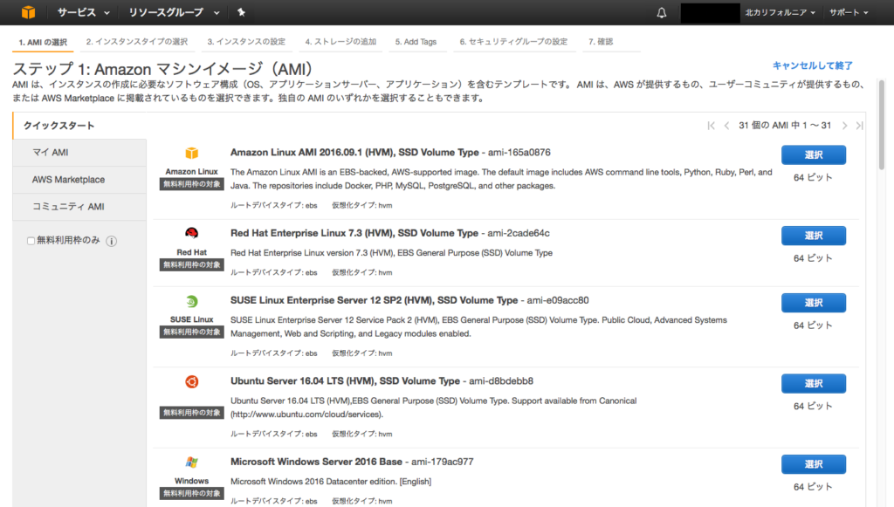
Task: Switch to 2. インスタンスタイプの選択 tab
Action: tap(137, 42)
